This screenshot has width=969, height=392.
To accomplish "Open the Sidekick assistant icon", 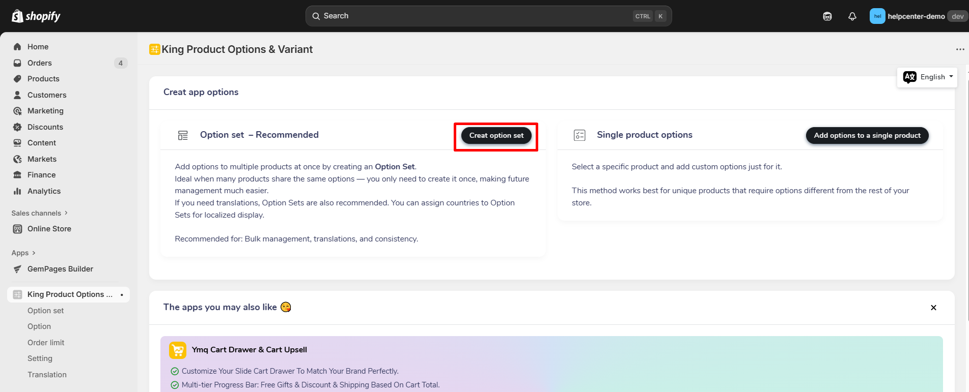I will click(827, 16).
